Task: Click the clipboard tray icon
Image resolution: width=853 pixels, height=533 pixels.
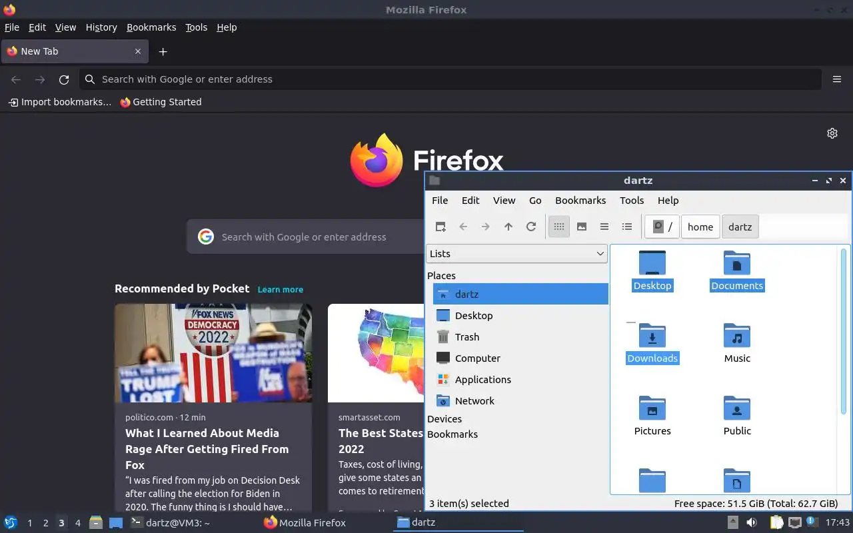Action: coord(776,522)
